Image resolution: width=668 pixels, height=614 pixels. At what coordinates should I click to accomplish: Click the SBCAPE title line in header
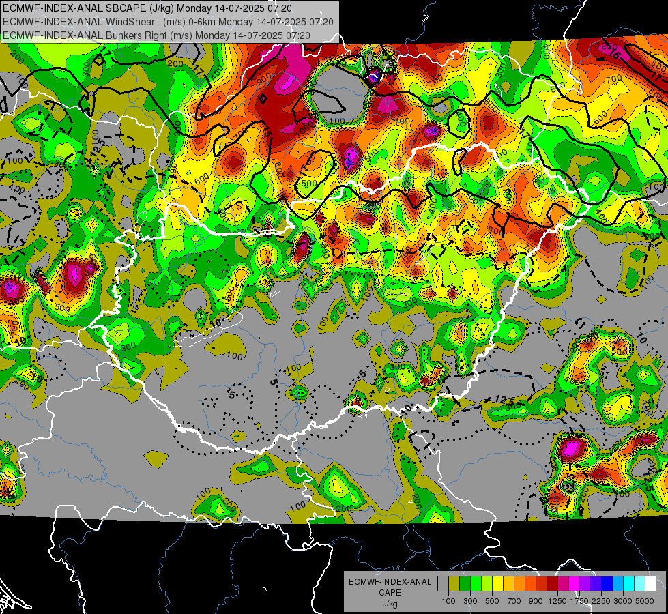[147, 8]
